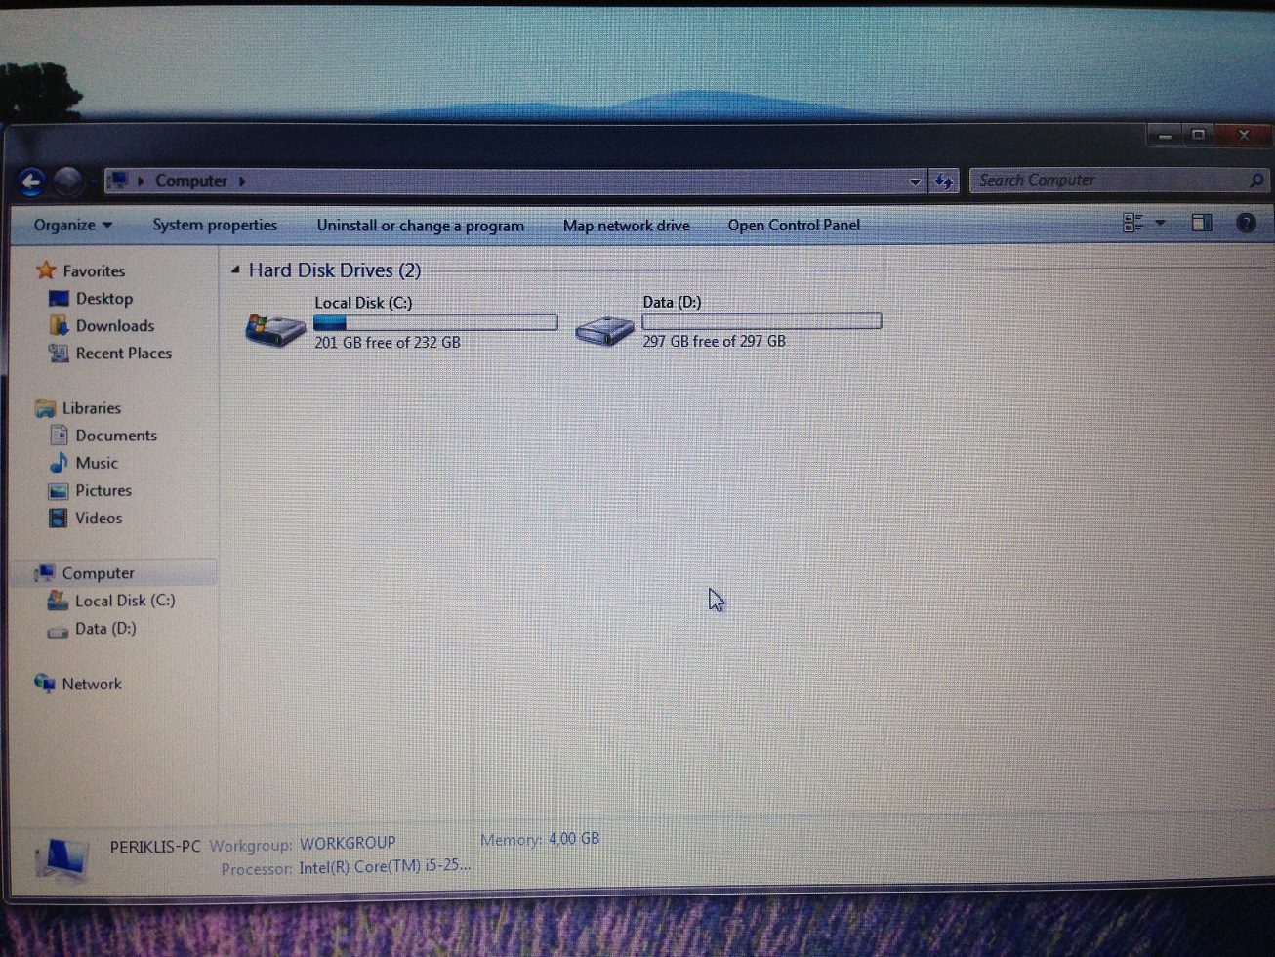The width and height of the screenshot is (1275, 957).
Task: Click the '201 GB free of 232 GB' text
Action: [388, 343]
